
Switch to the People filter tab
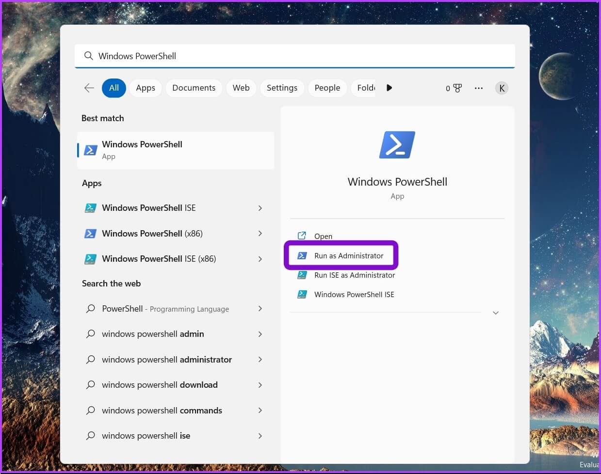tap(327, 88)
